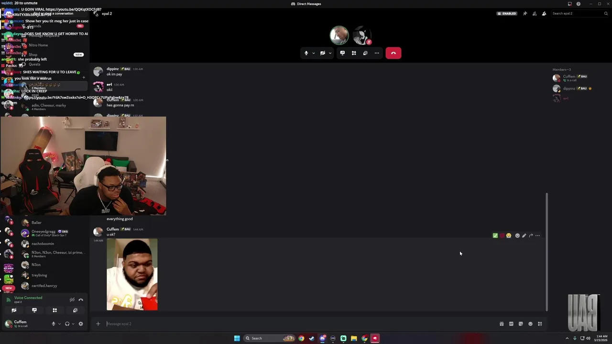Turn on camera from the voice panel
The image size is (612, 344).
point(14,310)
